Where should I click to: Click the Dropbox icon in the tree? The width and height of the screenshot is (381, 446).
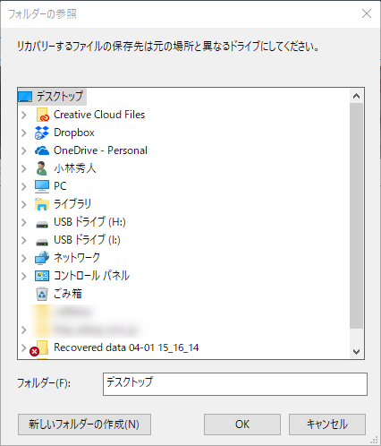(42, 133)
